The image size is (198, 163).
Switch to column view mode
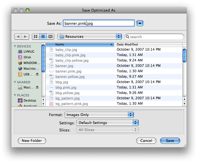[x=51, y=37]
